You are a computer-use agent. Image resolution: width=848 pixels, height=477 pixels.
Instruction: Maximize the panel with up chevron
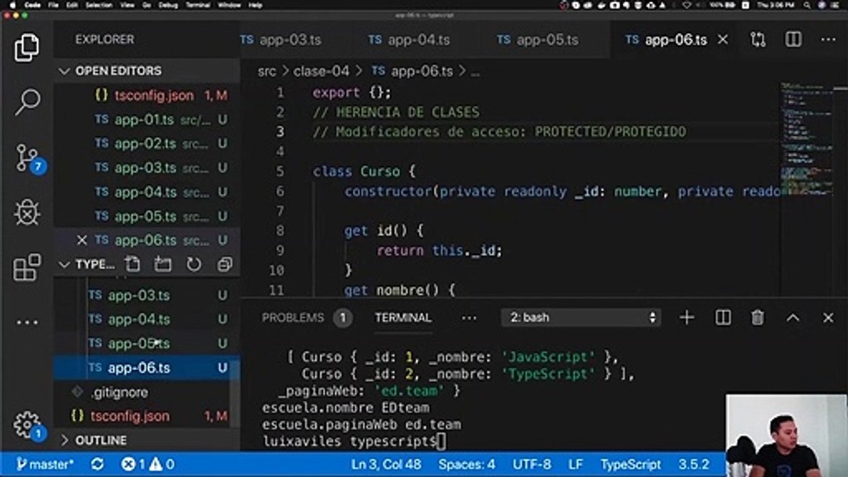(793, 318)
